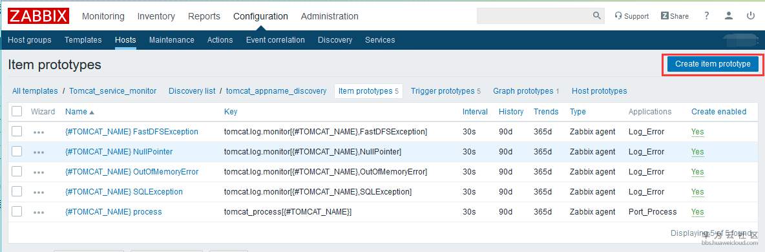Viewport: 765px width, 252px height.
Task: Toggle Create enabled Yes for process
Action: pos(698,212)
